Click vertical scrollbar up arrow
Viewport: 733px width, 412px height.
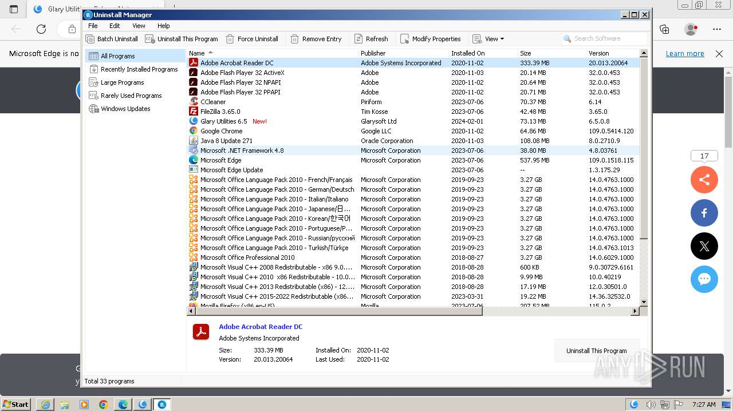[x=644, y=53]
